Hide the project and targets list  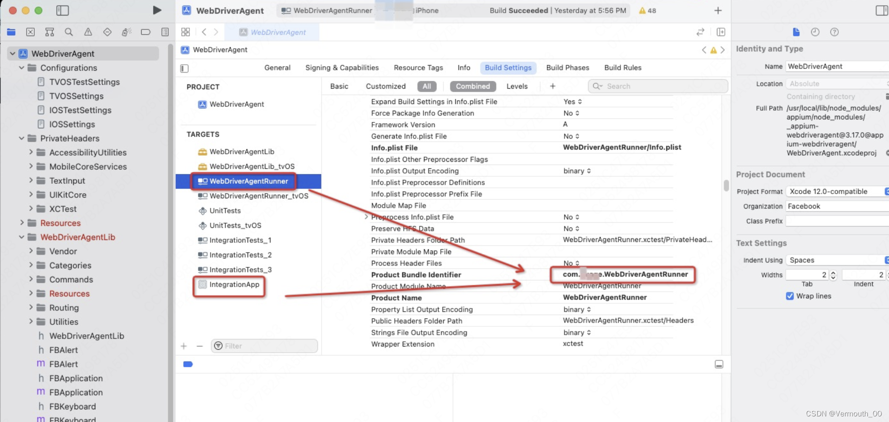pos(184,68)
